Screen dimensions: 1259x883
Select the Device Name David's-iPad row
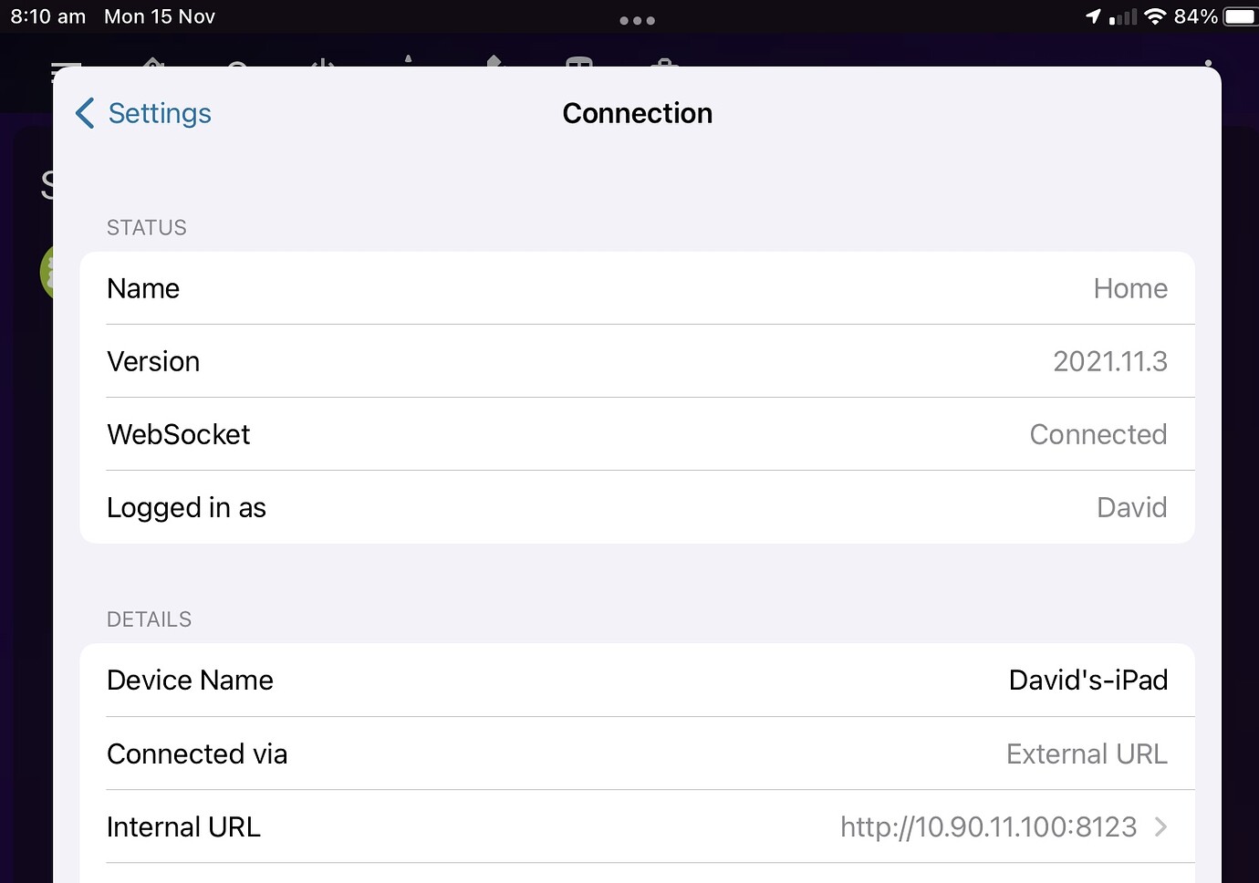point(638,680)
